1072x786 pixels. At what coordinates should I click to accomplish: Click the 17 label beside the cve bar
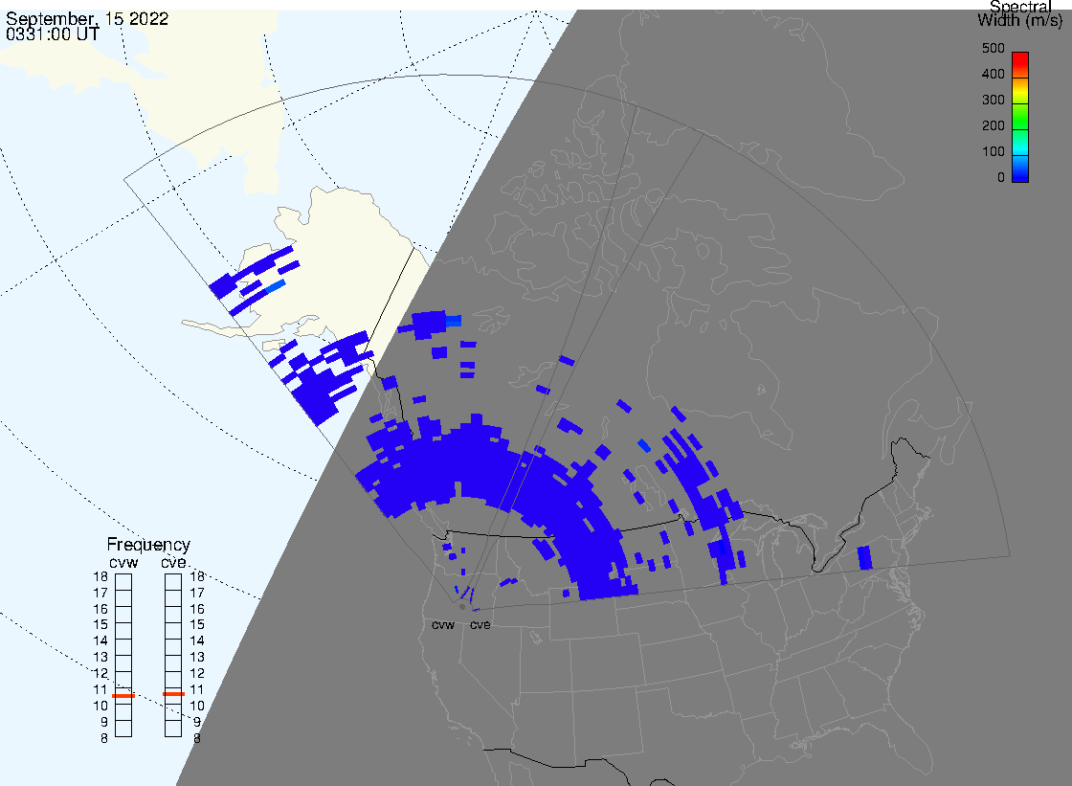click(197, 594)
